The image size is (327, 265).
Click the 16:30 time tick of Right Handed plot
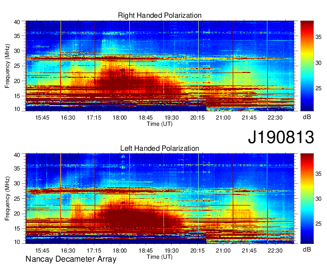click(x=68, y=118)
